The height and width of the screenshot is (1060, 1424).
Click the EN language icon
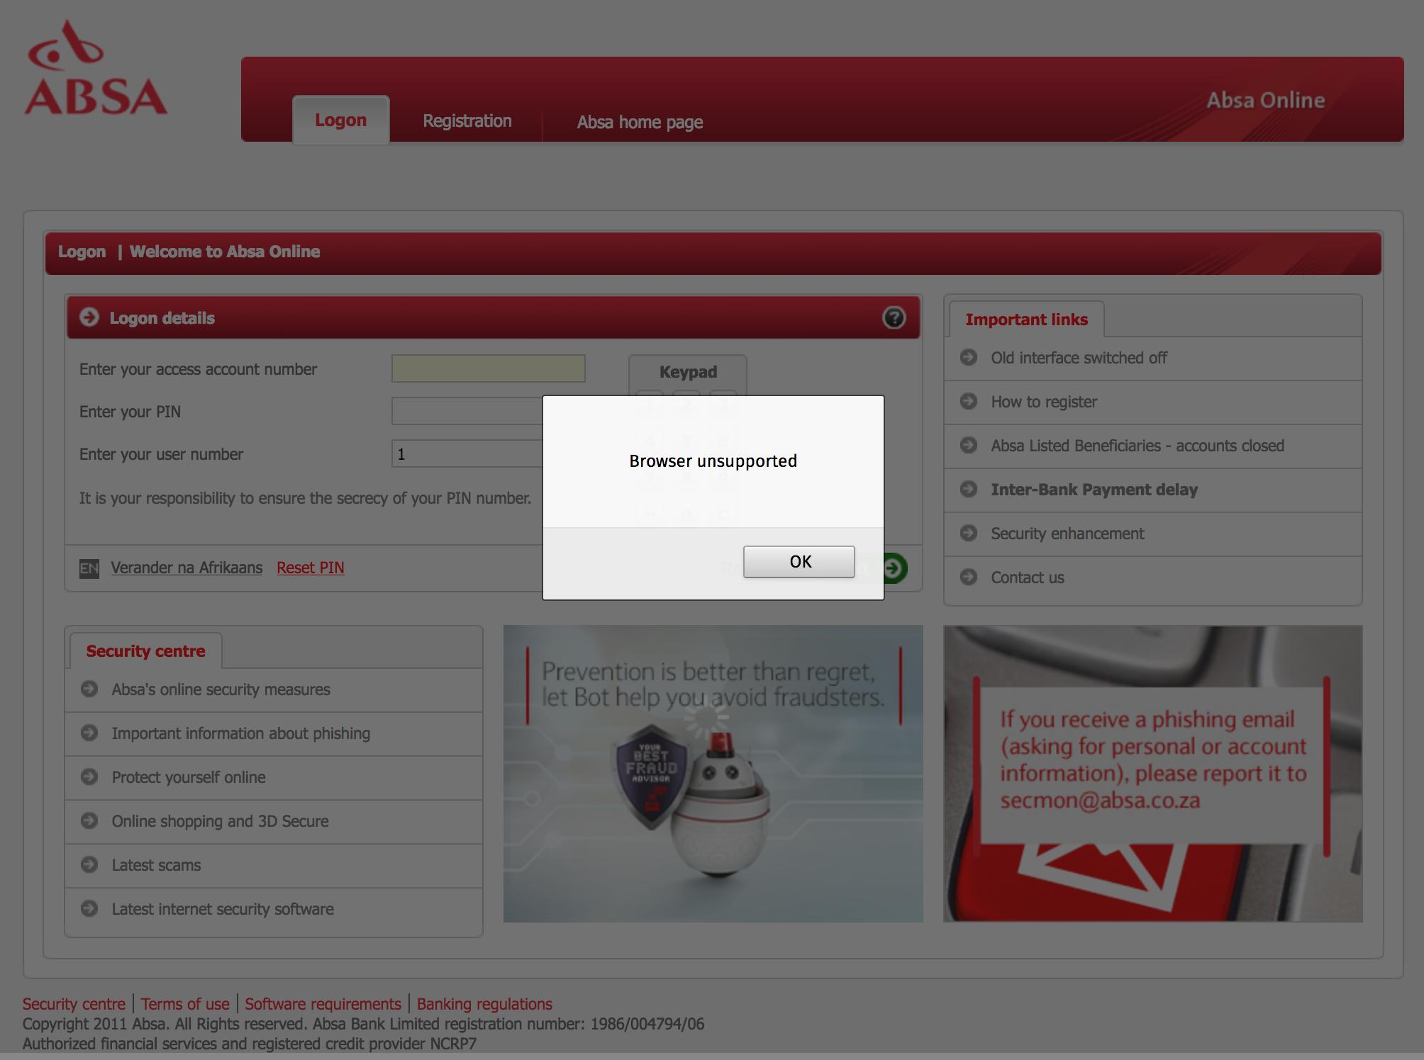(89, 568)
